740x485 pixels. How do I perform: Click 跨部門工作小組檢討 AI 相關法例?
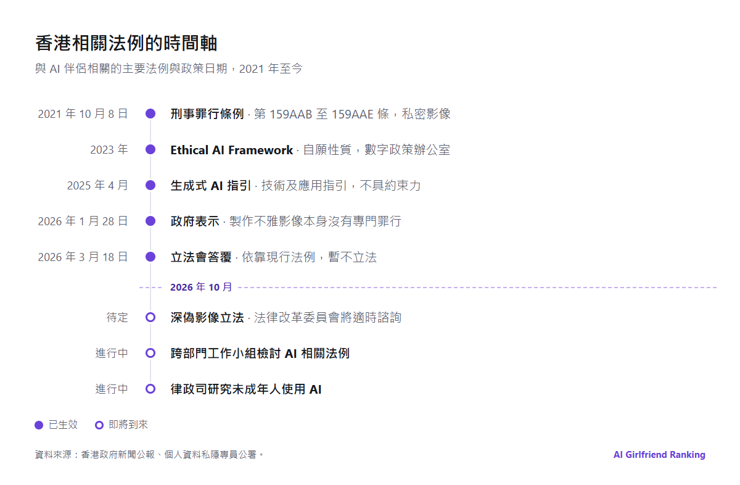pyautogui.click(x=260, y=353)
